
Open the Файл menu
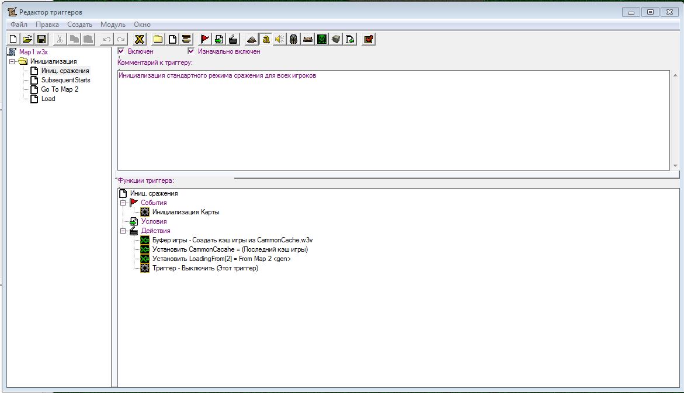point(19,25)
